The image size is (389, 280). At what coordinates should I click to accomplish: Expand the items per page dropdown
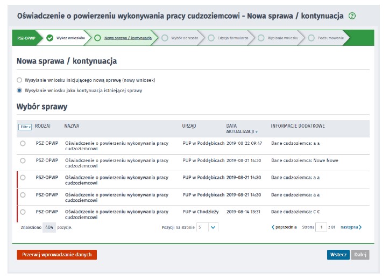(x=213, y=227)
